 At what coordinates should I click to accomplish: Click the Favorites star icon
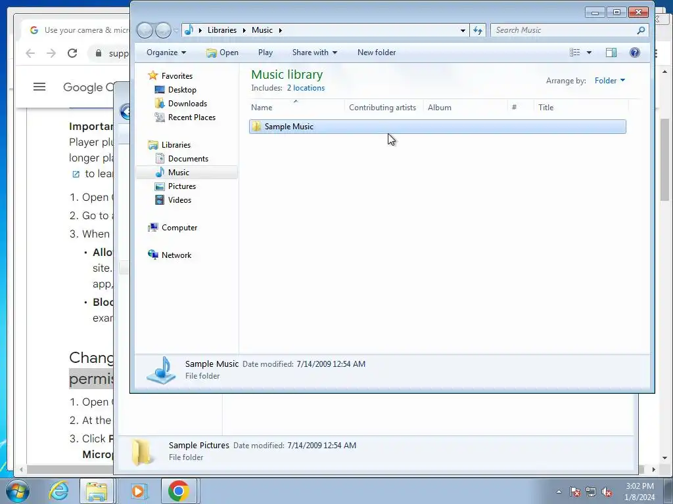(x=152, y=75)
